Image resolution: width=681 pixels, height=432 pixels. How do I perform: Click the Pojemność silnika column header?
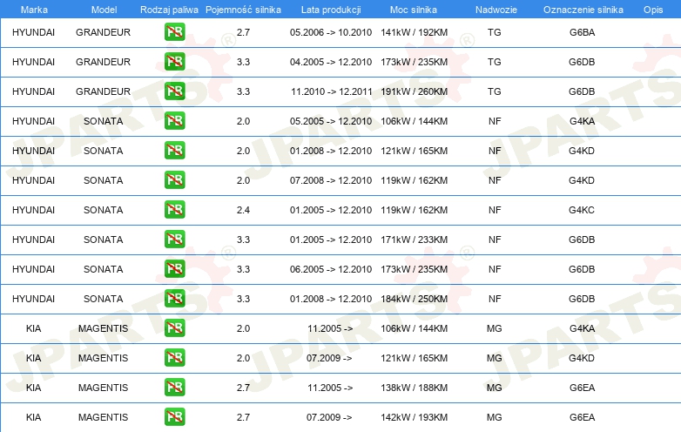point(243,10)
